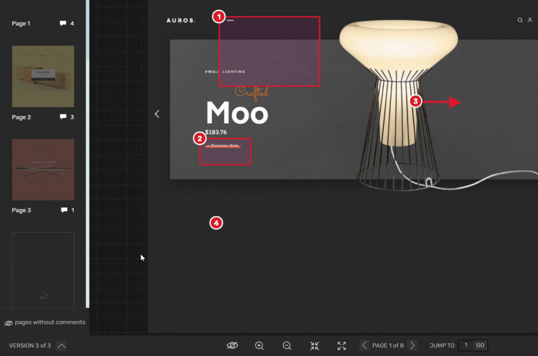The width and height of the screenshot is (538, 356).
Task: Go to the next page using bottom arrow
Action: point(412,345)
